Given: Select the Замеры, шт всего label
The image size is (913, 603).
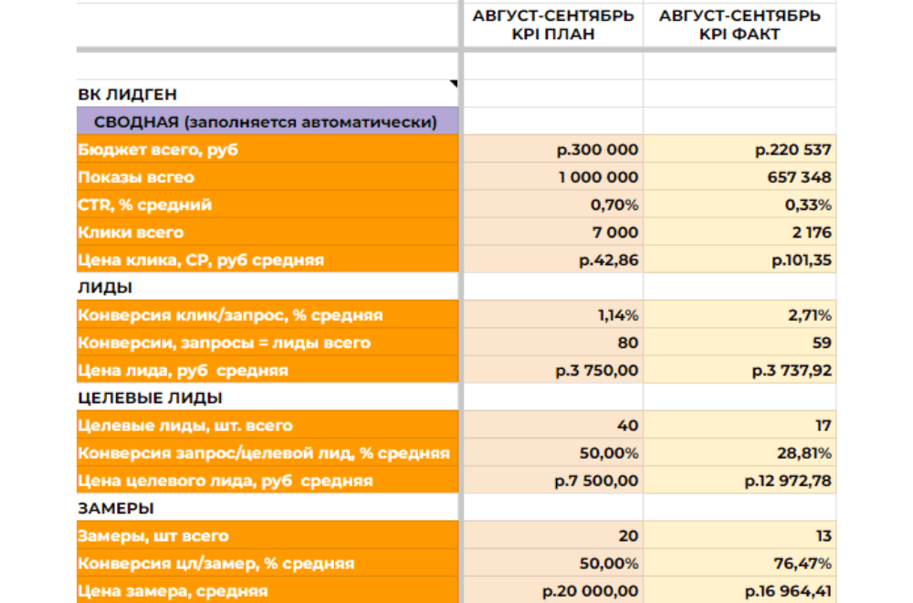Looking at the screenshot, I should (268, 535).
